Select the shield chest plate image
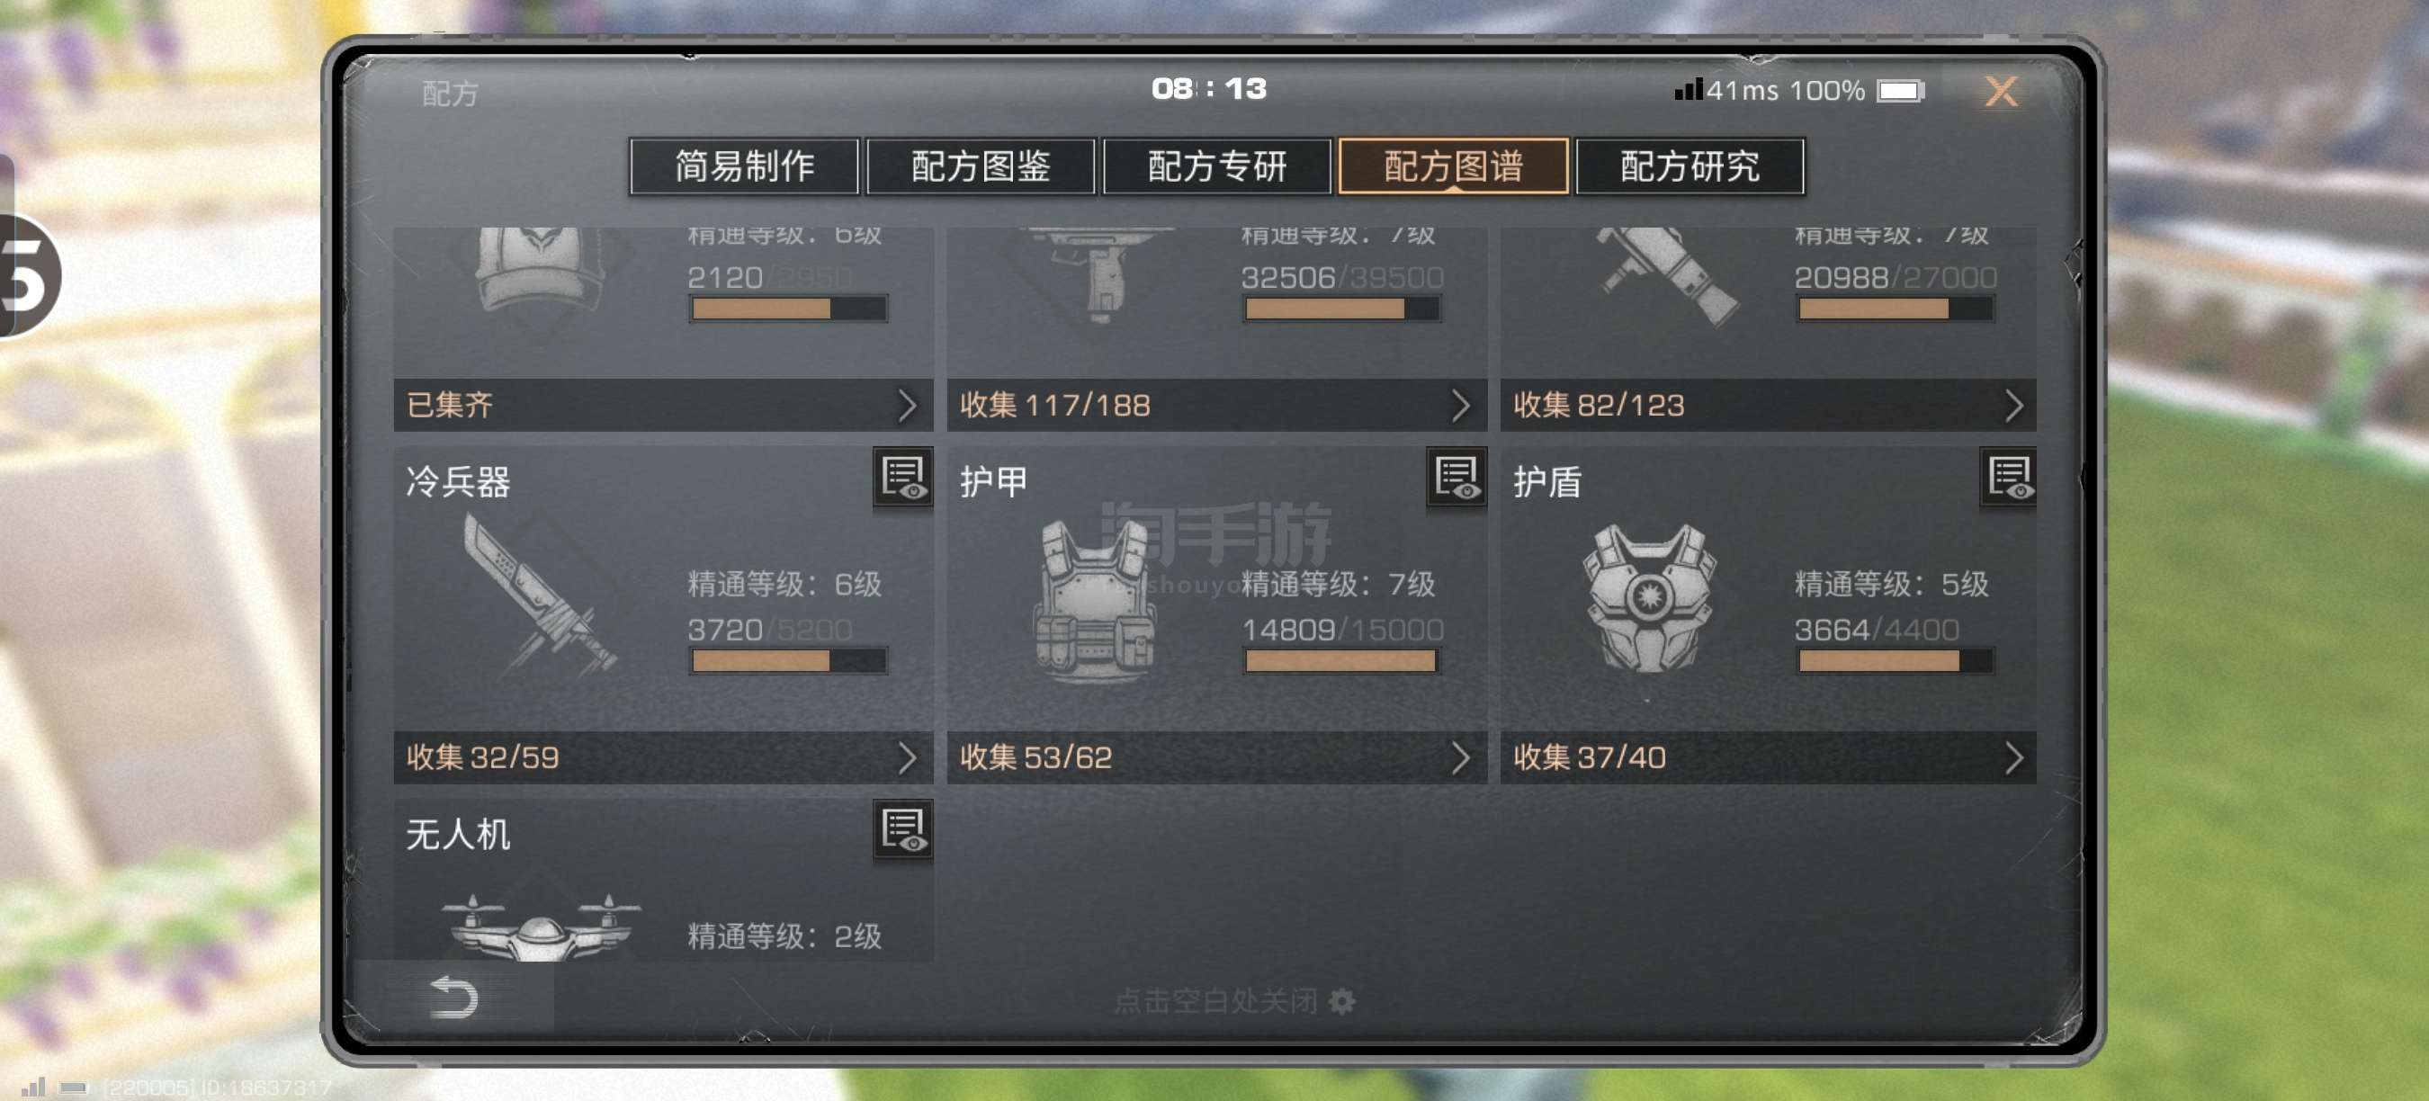Image resolution: width=2429 pixels, height=1101 pixels. click(1649, 597)
